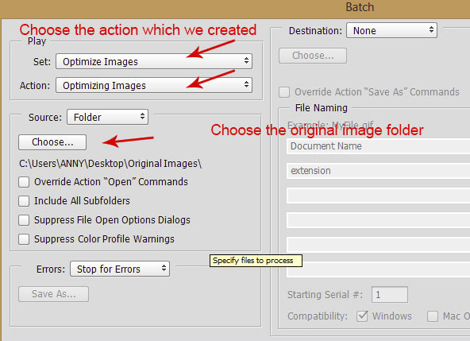Toggle the Windows compatibility checkbox
The width and height of the screenshot is (470, 341).
coord(362,316)
